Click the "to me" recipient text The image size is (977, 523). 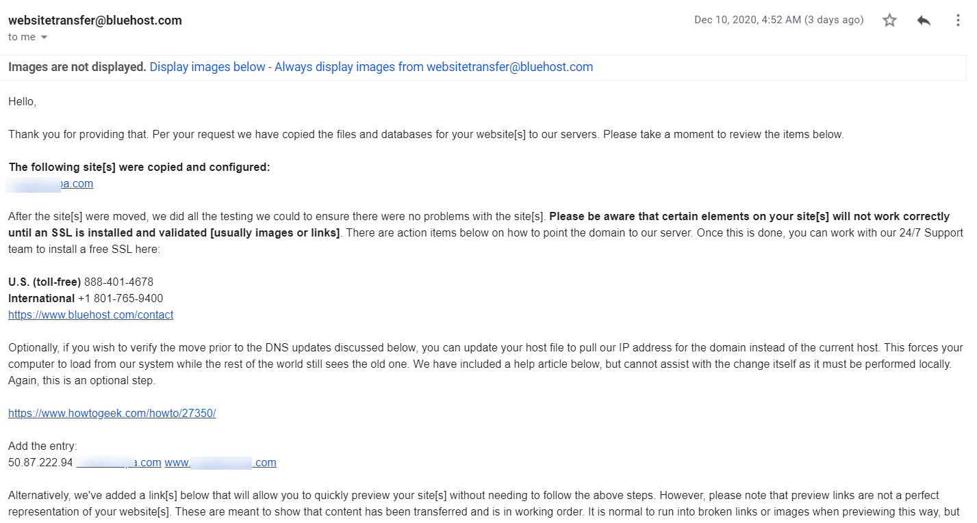click(x=22, y=38)
